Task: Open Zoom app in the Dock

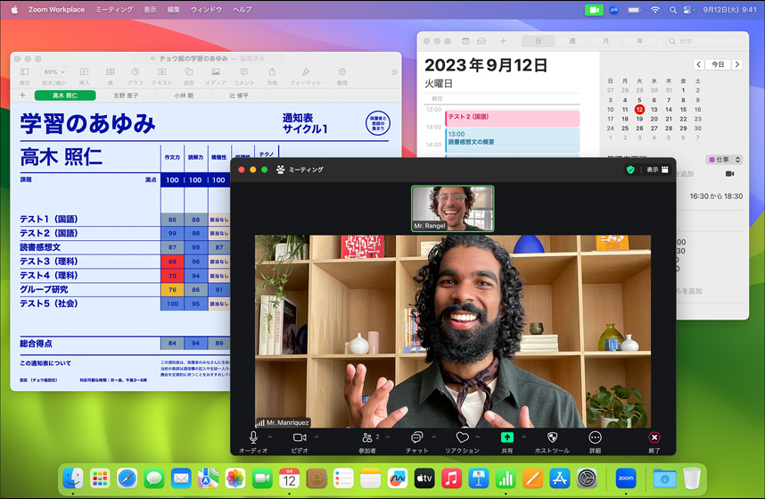Action: 626,478
